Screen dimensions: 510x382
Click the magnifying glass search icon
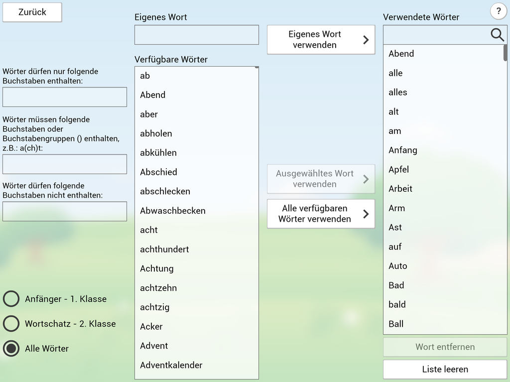coord(497,34)
